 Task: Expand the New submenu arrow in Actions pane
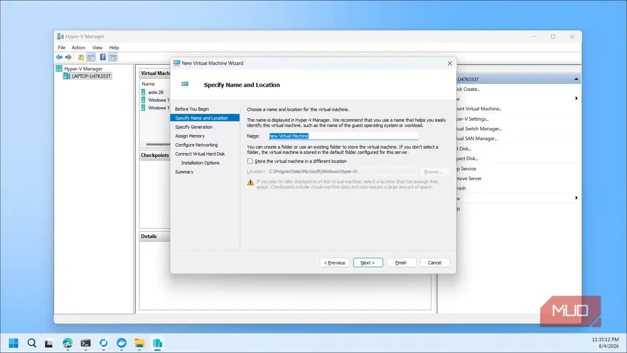(x=576, y=99)
